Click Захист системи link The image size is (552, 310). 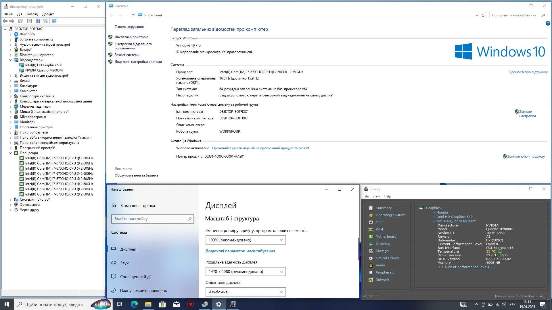(x=127, y=55)
